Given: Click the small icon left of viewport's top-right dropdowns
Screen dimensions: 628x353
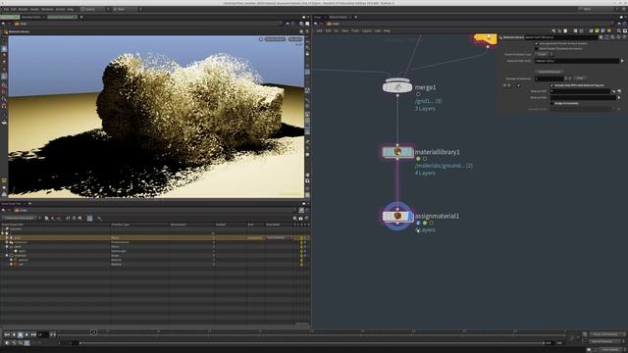Looking at the screenshot, I should 261,39.
